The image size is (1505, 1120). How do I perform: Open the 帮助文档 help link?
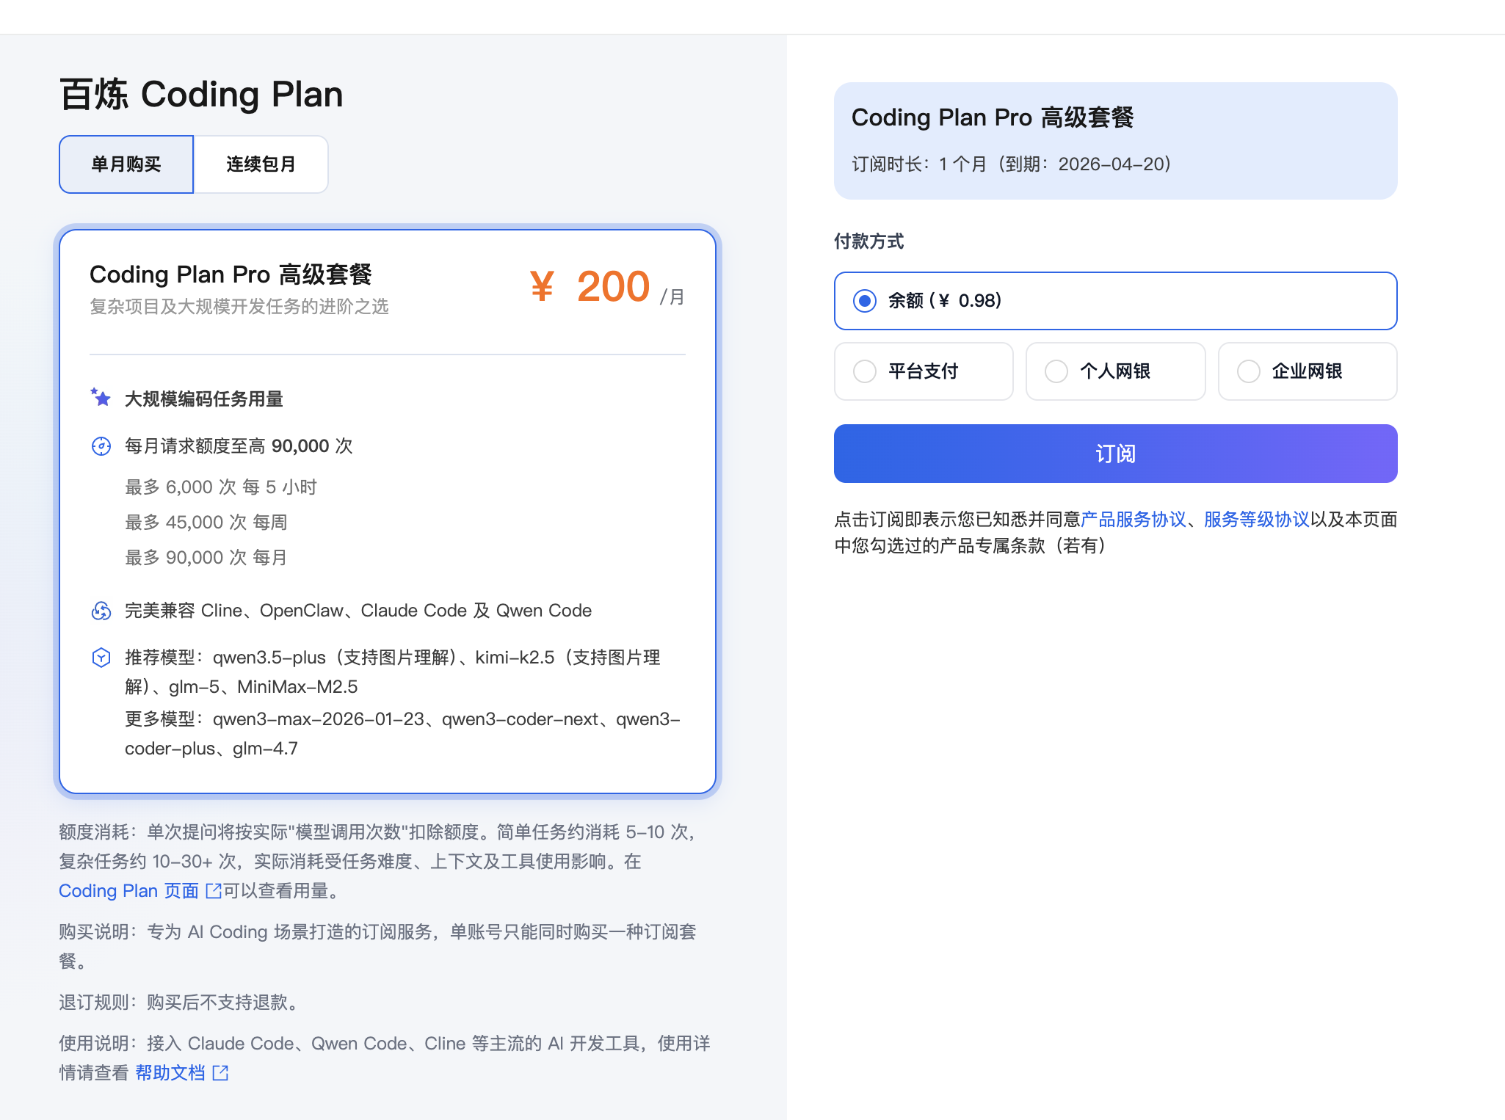click(170, 1073)
